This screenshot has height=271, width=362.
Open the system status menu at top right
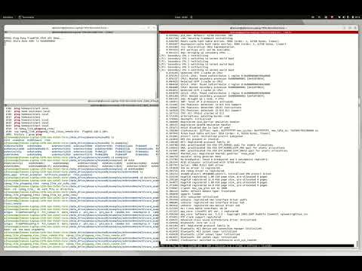[x=349, y=17]
